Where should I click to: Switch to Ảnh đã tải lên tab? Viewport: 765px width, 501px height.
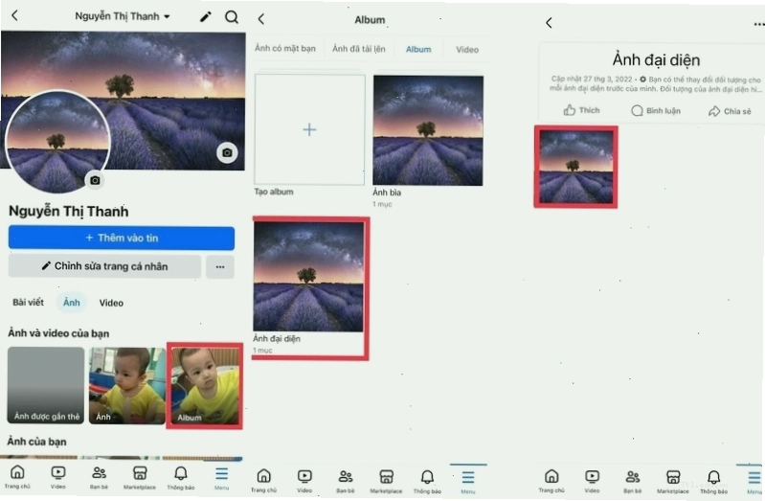pos(359,49)
